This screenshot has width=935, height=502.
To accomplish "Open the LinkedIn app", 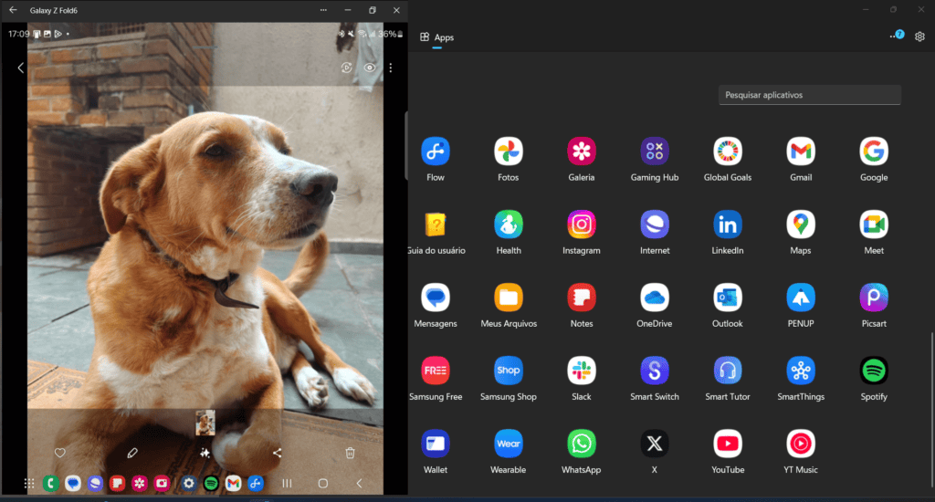I will [728, 225].
